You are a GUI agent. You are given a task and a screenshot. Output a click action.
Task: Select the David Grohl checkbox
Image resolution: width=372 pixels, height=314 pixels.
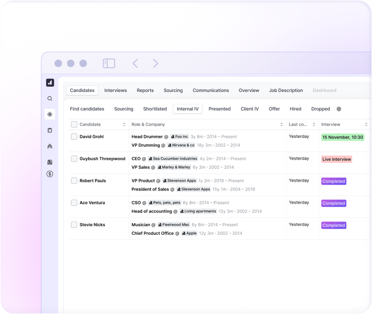pos(74,137)
